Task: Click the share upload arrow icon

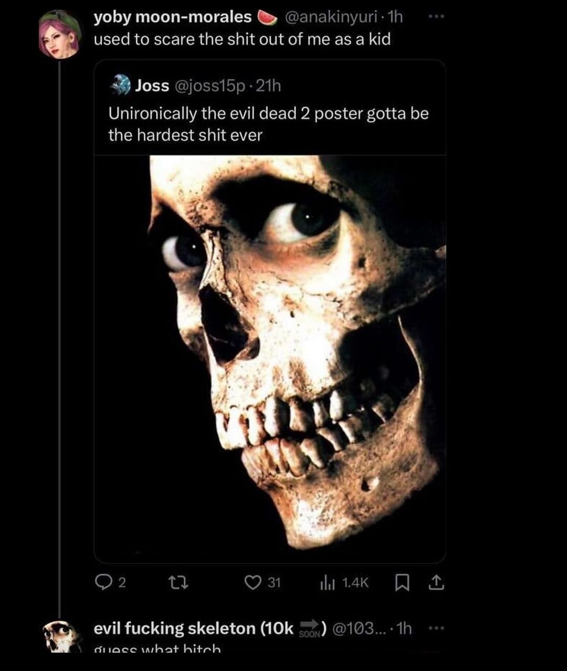Action: pyautogui.click(x=437, y=582)
